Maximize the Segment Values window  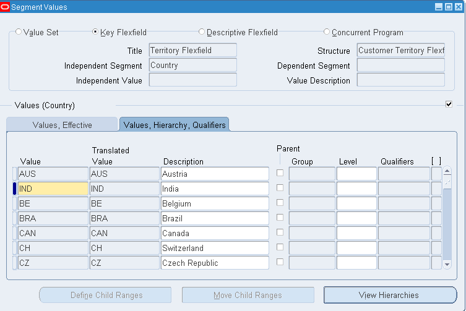[448, 7]
